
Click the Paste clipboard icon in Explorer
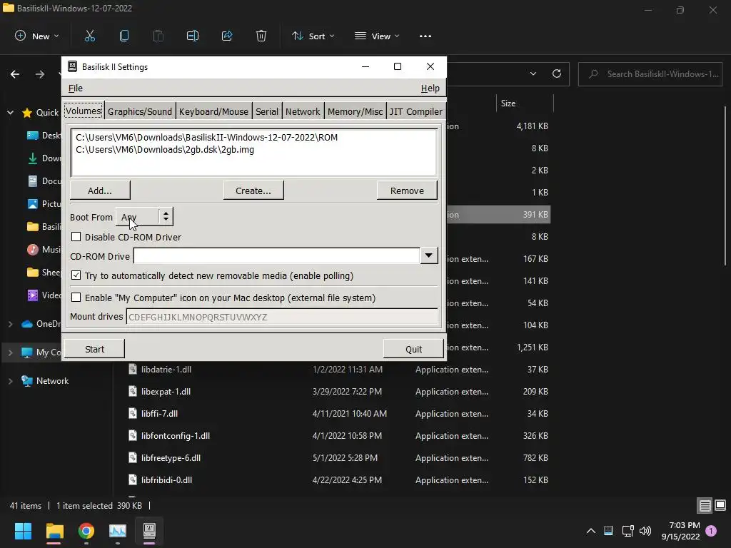(158, 36)
